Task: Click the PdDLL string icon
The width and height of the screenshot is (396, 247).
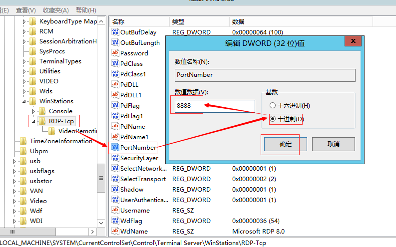Action: 115,84
